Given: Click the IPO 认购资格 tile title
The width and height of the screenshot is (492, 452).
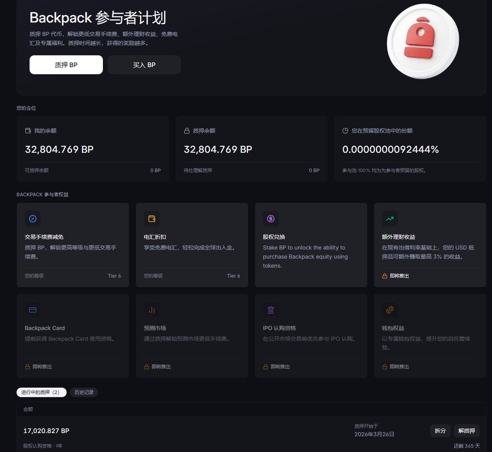Looking at the screenshot, I should [279, 328].
